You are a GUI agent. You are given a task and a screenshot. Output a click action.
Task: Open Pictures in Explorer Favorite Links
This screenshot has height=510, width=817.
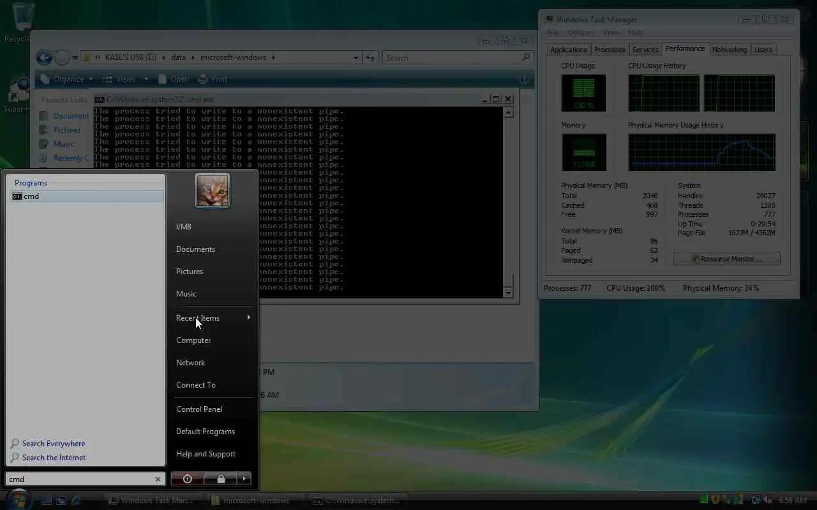[x=60, y=130]
